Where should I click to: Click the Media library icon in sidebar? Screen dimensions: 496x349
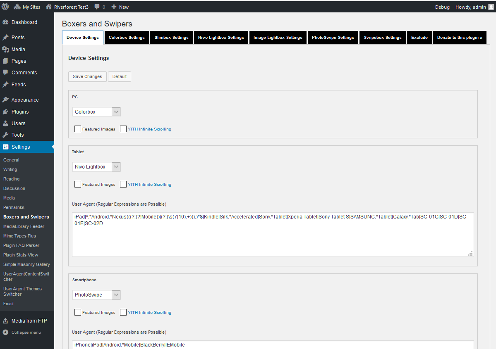click(5, 49)
